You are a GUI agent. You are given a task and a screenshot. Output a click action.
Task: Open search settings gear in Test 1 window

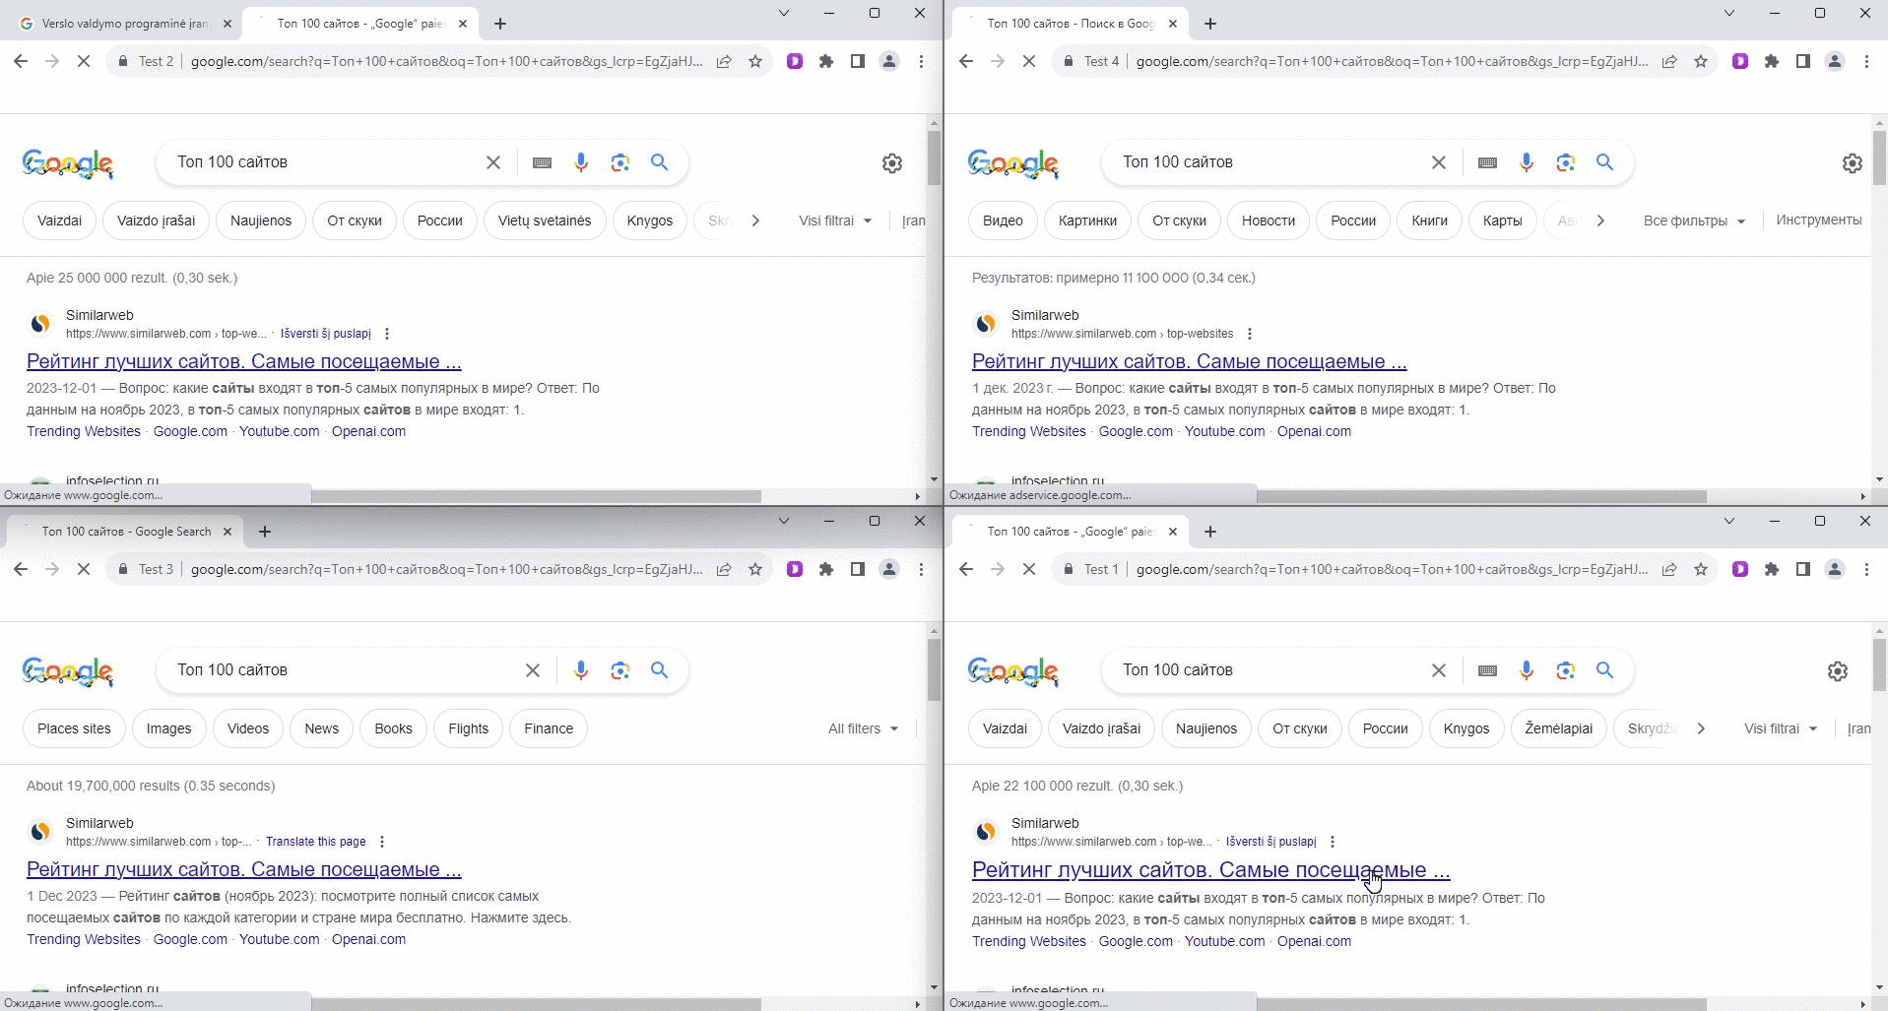coord(1836,670)
